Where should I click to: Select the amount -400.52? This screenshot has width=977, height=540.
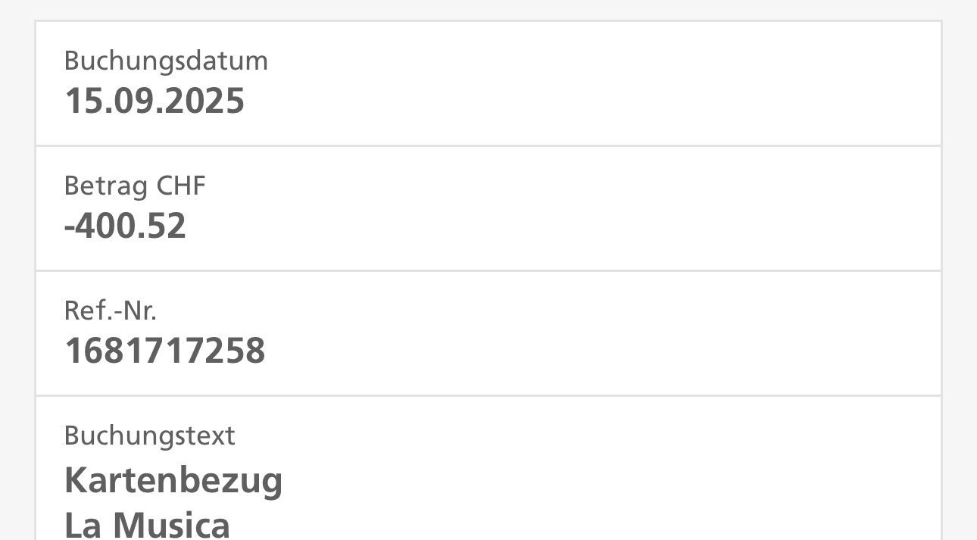tap(125, 226)
